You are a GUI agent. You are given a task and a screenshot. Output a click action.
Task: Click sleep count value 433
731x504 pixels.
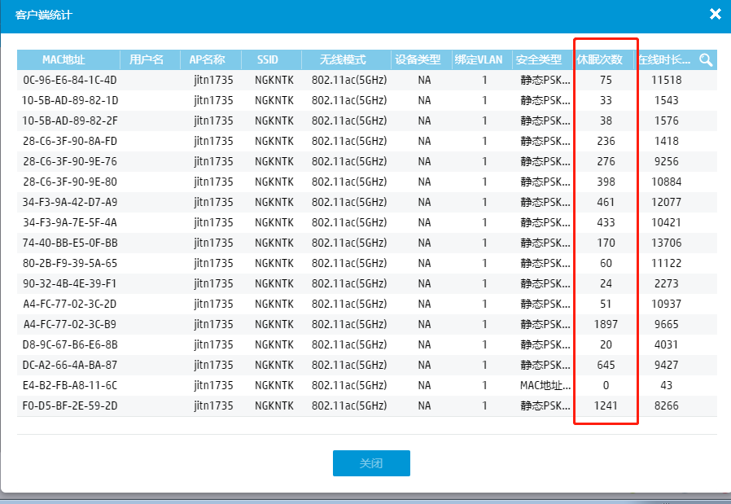pyautogui.click(x=606, y=223)
